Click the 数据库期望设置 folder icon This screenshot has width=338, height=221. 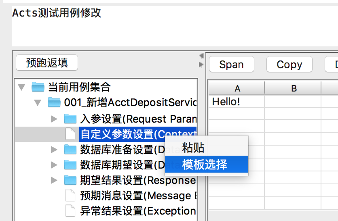tap(70, 165)
